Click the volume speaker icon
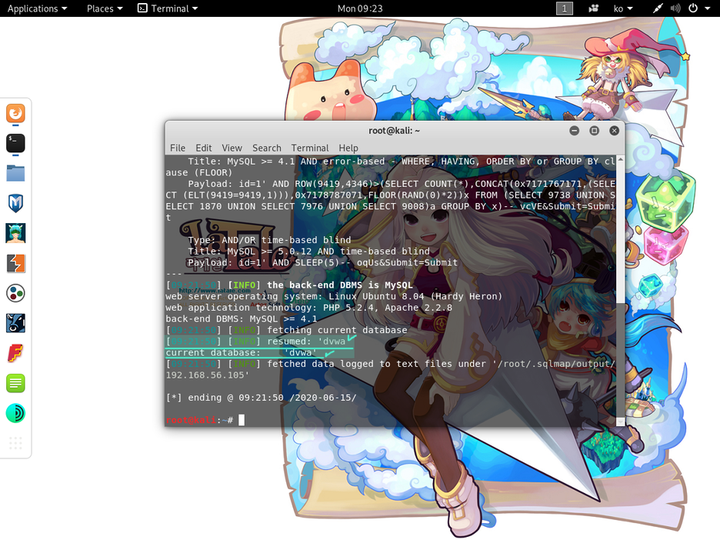Viewport: 720px width, 540px height. [675, 8]
